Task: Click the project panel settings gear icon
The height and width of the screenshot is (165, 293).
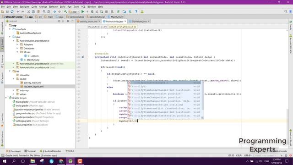Action: pyautogui.click(x=68, y=21)
